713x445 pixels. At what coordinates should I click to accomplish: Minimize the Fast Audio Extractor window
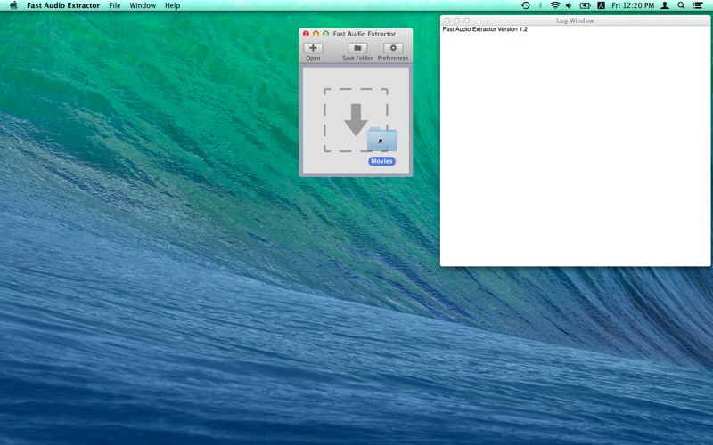(316, 34)
